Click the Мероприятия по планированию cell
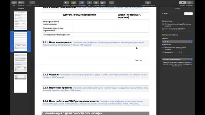 click(x=57, y=23)
